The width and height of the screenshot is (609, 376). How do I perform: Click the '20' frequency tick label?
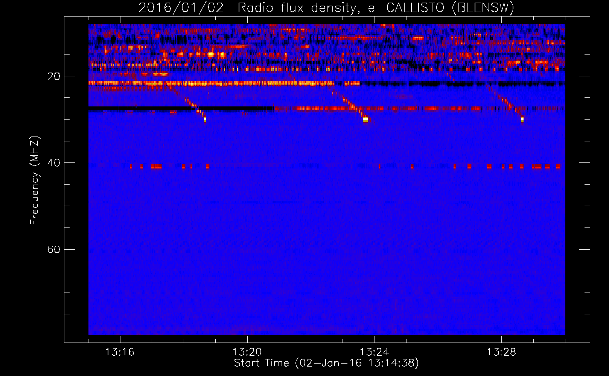(53, 77)
